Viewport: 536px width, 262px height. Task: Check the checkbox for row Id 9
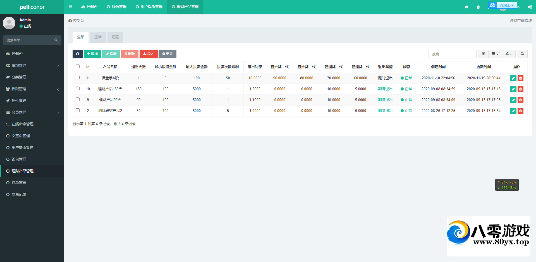pos(78,99)
